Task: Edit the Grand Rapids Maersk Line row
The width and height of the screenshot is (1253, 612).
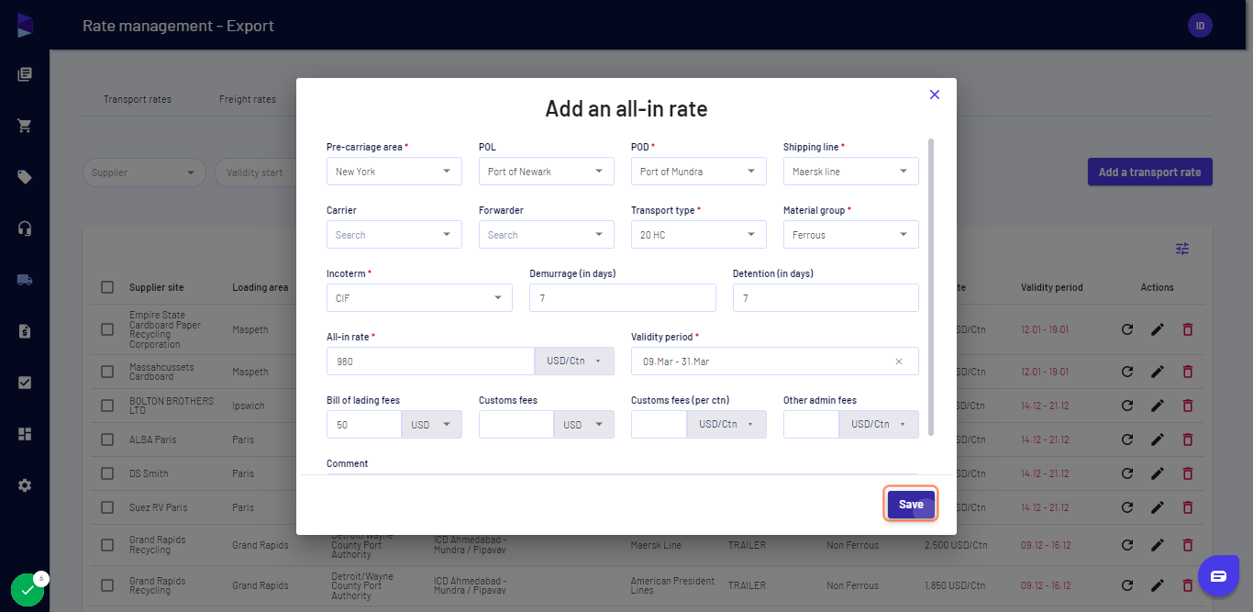Action: pyautogui.click(x=1158, y=545)
